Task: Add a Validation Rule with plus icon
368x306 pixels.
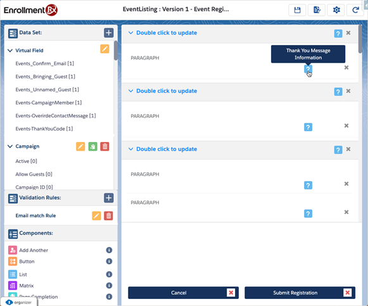Action: coord(109,198)
